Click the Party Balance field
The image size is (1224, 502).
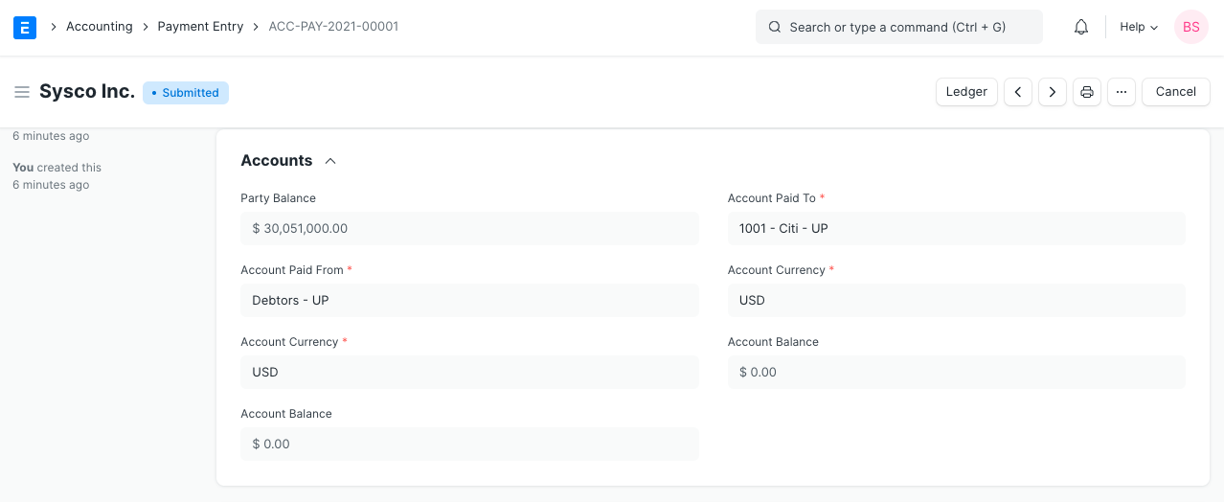(x=469, y=229)
